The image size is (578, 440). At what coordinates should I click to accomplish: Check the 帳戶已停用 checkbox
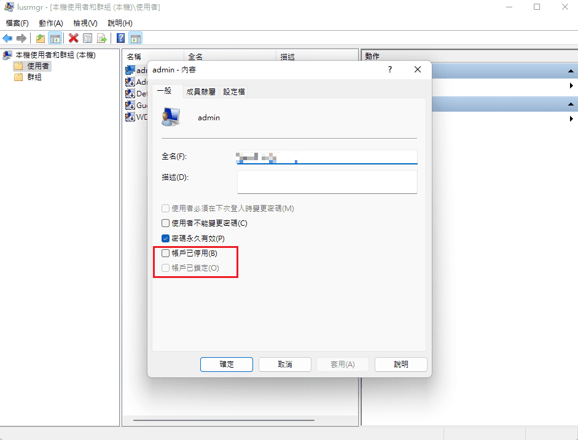[165, 253]
